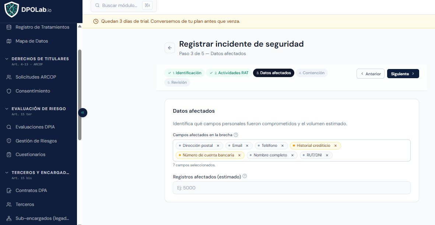Screen dimensions: 435x225
Task: Remove Historial crediticio tag
Action: [x=336, y=146]
